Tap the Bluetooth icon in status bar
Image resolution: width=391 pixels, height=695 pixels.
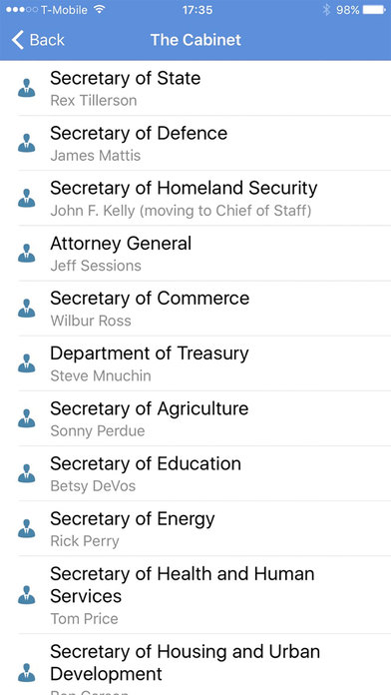pyautogui.click(x=326, y=10)
